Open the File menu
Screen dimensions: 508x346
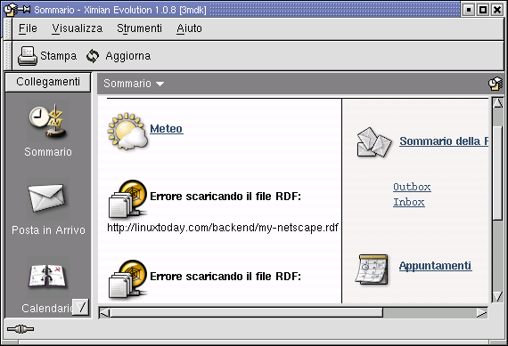coord(28,28)
